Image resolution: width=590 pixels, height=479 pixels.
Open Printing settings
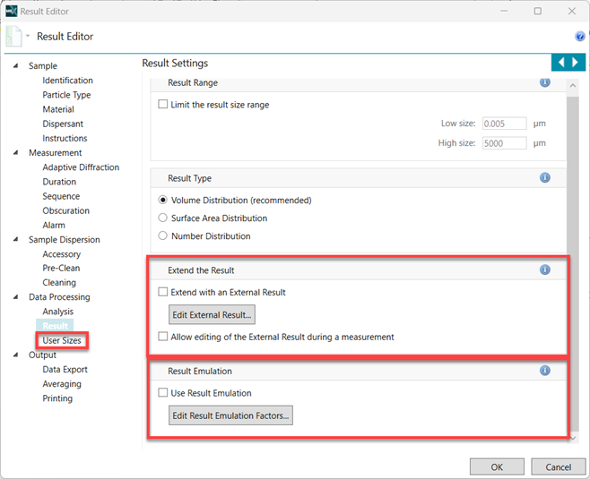57,398
